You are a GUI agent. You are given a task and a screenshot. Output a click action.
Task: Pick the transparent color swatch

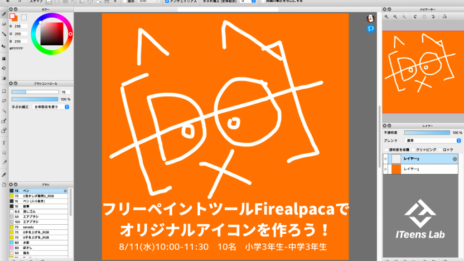pos(24,18)
